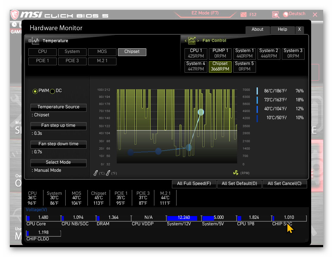Click the System/5V voltage value 5.000
The width and height of the screenshot is (333, 257).
219,218
